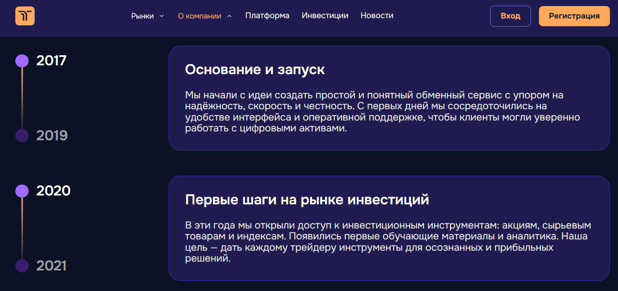The image size is (618, 291).
Task: Click the dimmed 2021 timeline dot
Action: [x=22, y=266]
